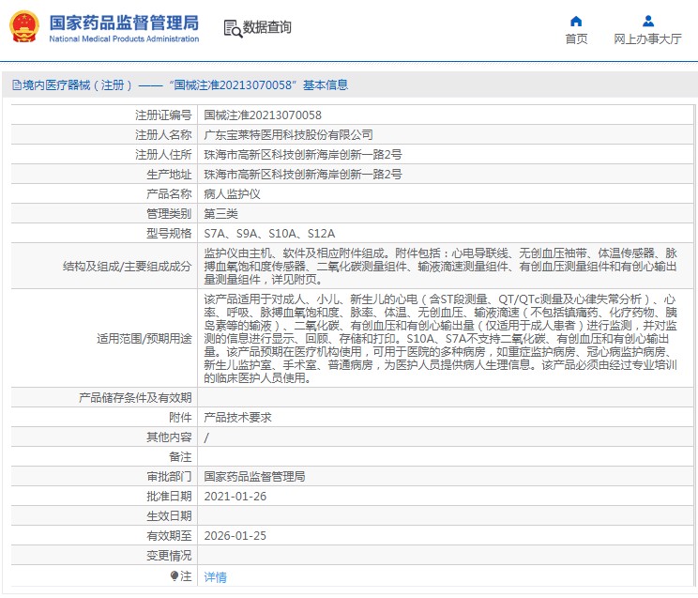The height and width of the screenshot is (598, 698).
Task: Select registrant name 广东宝莱特医用科技股份有限公司
Action: (288, 134)
